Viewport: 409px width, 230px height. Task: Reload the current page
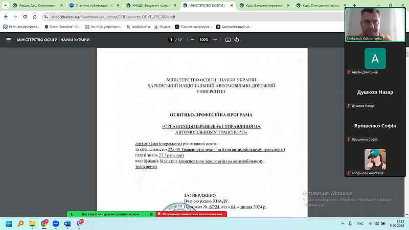(25, 17)
